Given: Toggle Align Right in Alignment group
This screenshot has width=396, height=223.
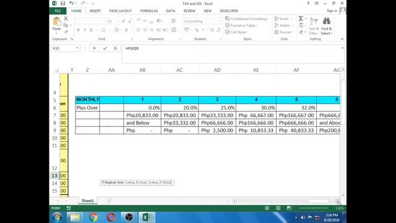Looking at the screenshot, I should click(x=151, y=30).
